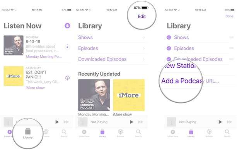Tap chevron on Downloaded Episodes row, middle screen
Viewport: 237px width, 150px height.
coord(144,59)
